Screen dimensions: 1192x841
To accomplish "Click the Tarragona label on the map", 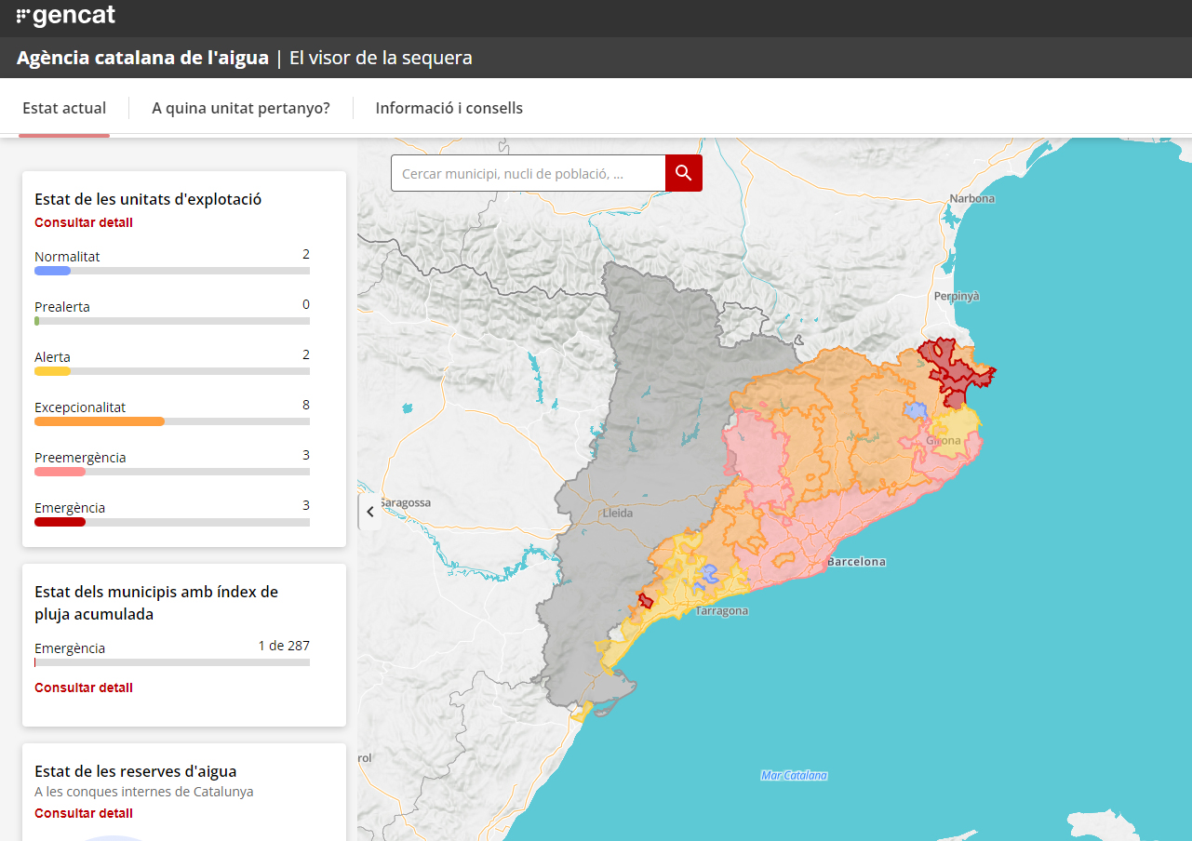I will [x=722, y=611].
